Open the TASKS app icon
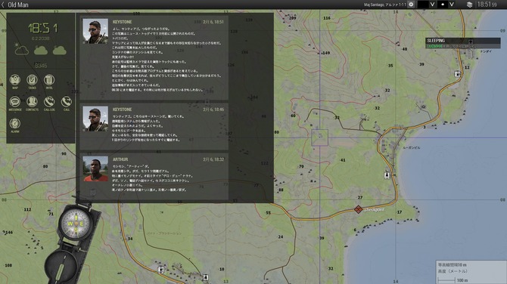This screenshot has width=507, height=284. (x=32, y=80)
